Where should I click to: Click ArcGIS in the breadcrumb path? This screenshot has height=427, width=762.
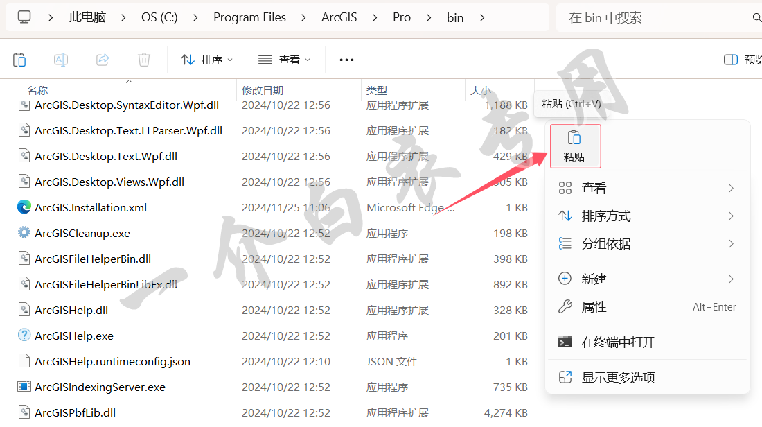339,17
